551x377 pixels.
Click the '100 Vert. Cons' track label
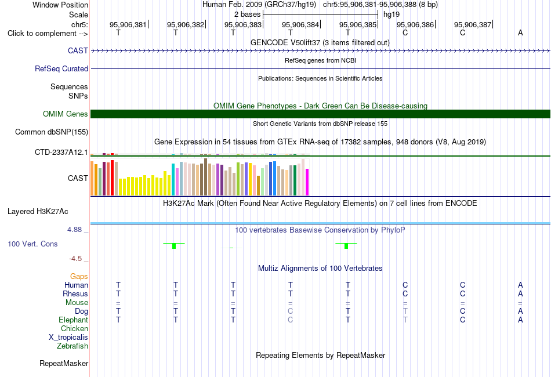[32, 244]
